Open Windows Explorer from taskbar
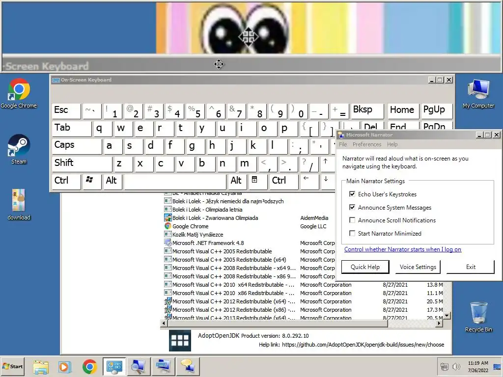The width and height of the screenshot is (503, 377). pyautogui.click(x=41, y=366)
